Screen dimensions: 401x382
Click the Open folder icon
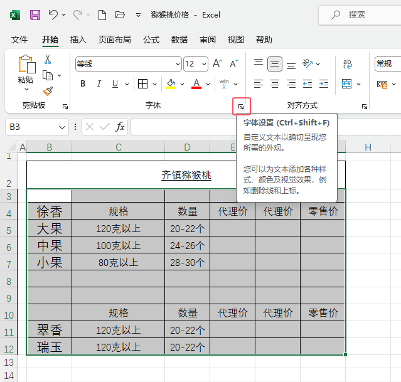[x=120, y=15]
